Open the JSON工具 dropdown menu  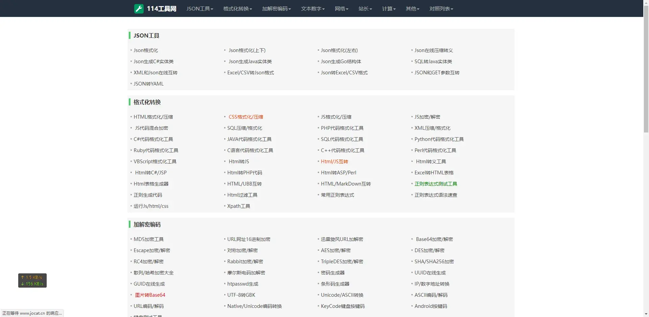tap(200, 9)
